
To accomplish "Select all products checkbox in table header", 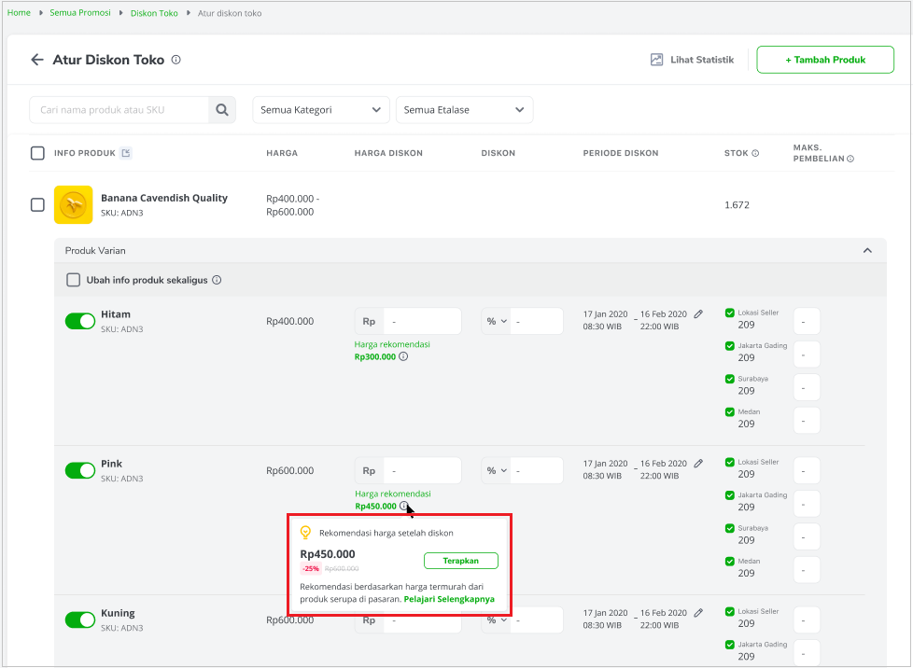I will coord(37,153).
